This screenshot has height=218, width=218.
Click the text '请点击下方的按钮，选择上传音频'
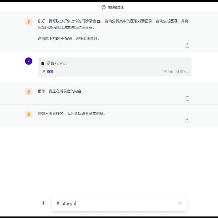coord(68,38)
